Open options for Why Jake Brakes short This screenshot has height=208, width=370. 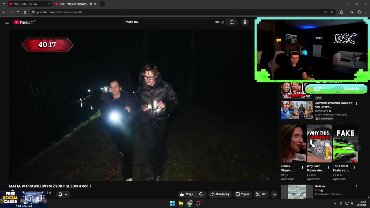coord(329,168)
